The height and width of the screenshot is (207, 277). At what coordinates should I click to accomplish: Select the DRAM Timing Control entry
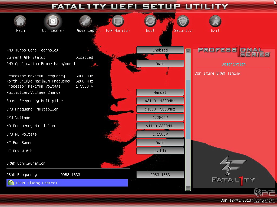(x=67, y=183)
